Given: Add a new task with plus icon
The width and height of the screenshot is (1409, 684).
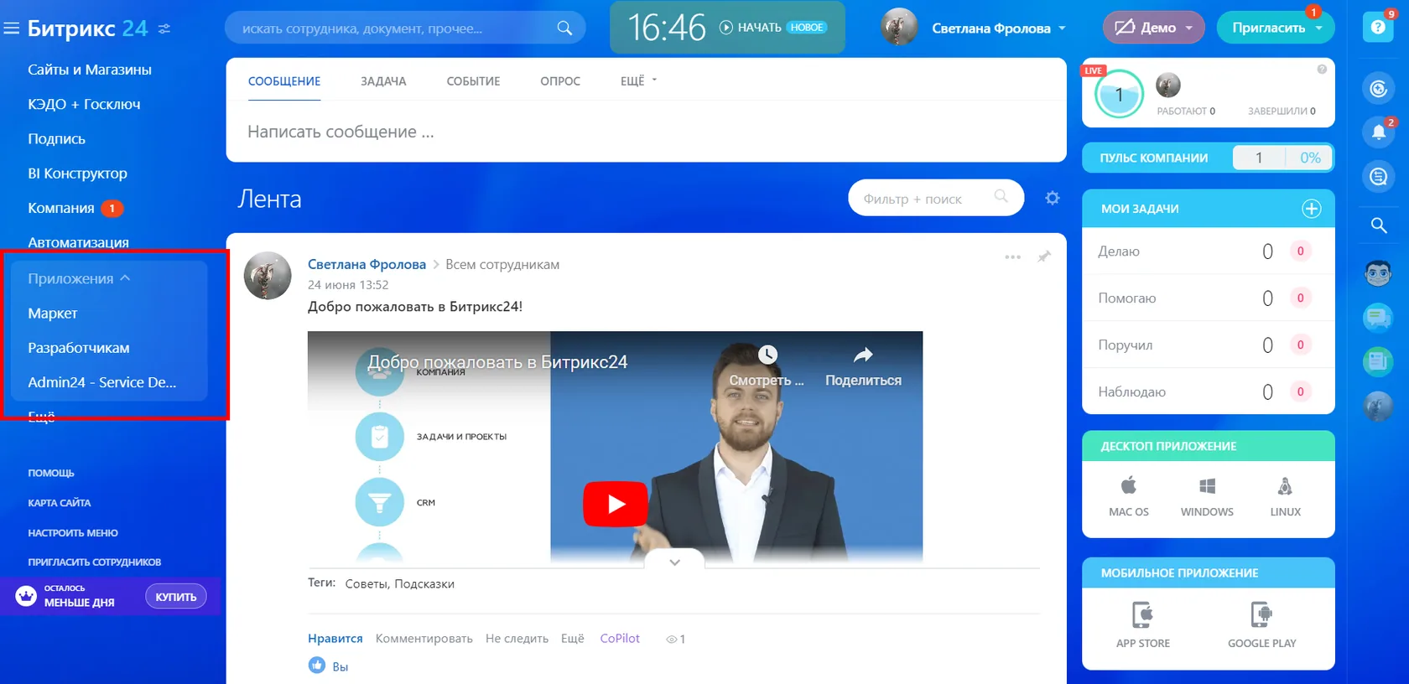Looking at the screenshot, I should (1312, 209).
